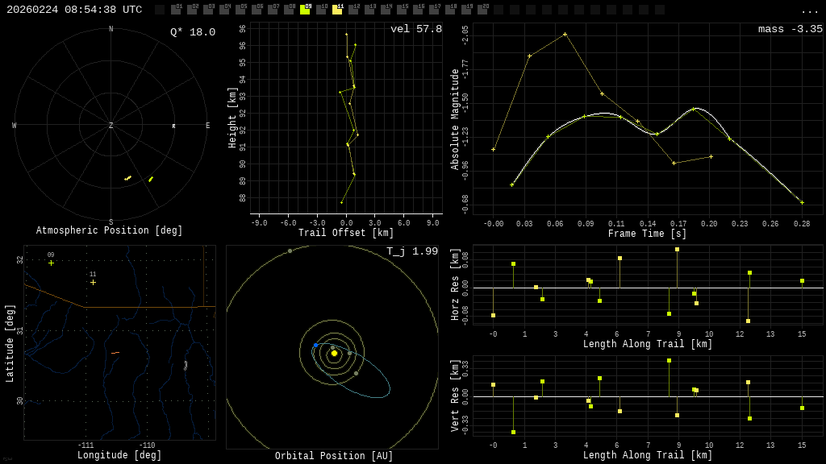Click the T_j 1.99 value

pyautogui.click(x=412, y=251)
